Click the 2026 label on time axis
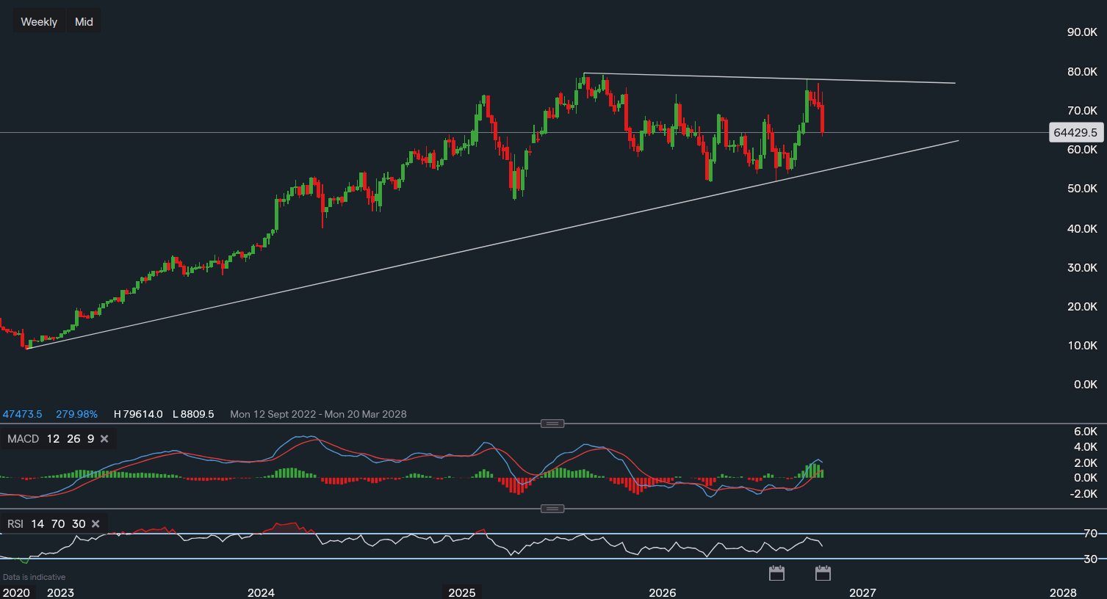Image resolution: width=1107 pixels, height=599 pixels. point(663,592)
